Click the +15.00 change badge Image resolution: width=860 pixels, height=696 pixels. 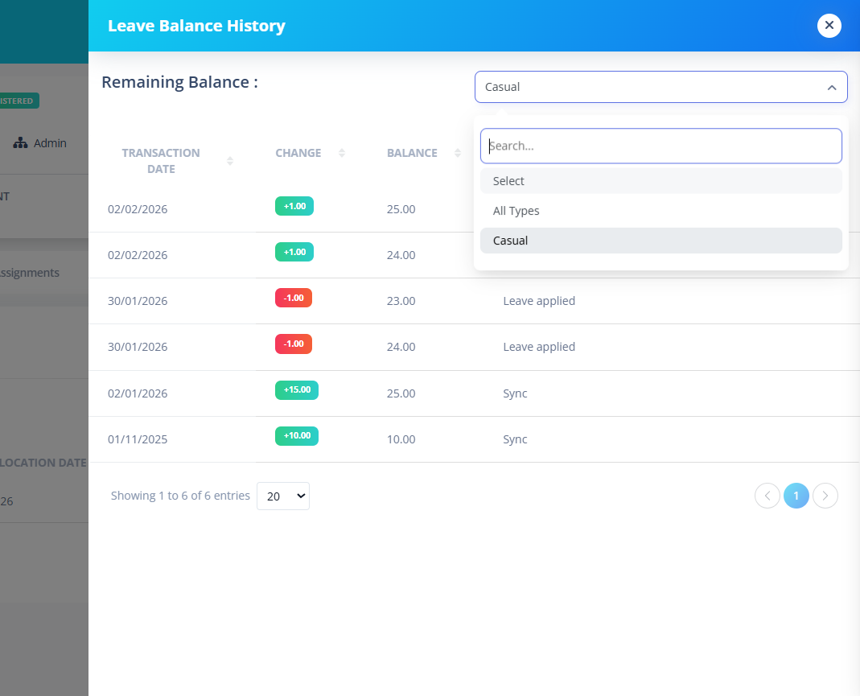(297, 390)
